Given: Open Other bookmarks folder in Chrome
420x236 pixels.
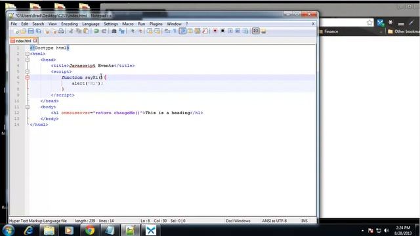Looking at the screenshot, I should (x=404, y=31).
